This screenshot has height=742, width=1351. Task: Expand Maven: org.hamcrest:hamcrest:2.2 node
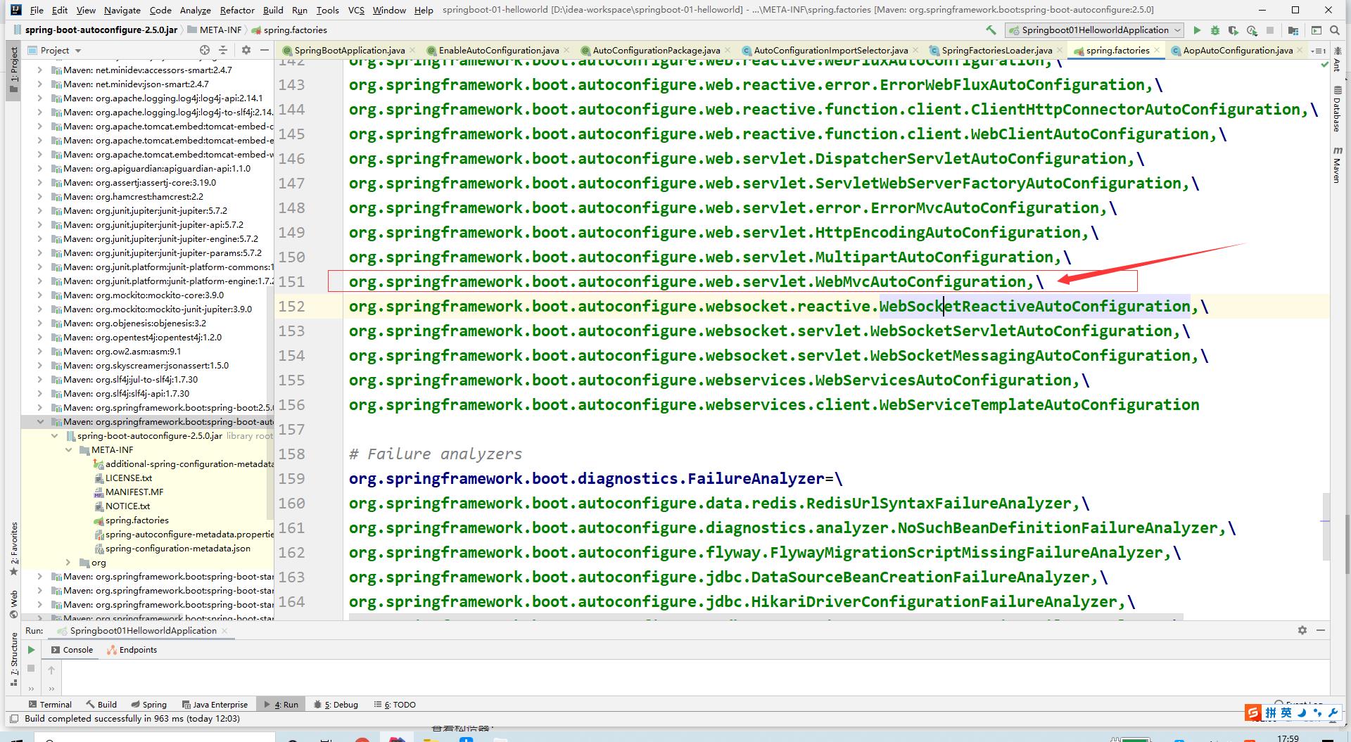coord(40,197)
